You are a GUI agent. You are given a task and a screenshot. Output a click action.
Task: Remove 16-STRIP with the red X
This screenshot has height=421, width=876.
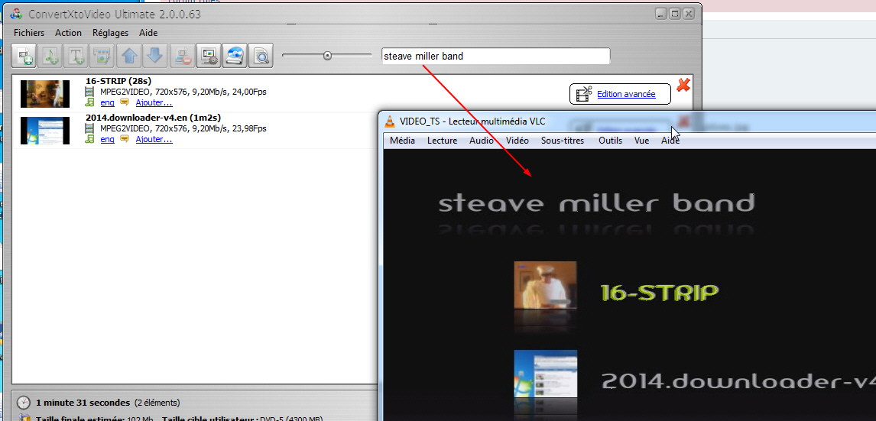[683, 85]
